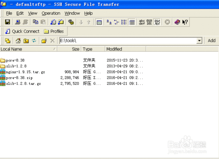Open the Settings gears icon

coord(71,22)
